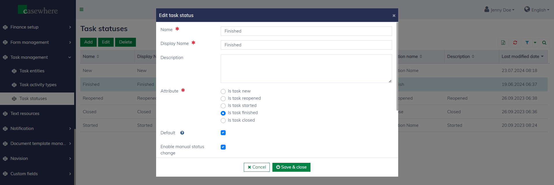Viewport: 554px width, 185px height.
Task: Click the Save & close button
Action: coord(291,167)
